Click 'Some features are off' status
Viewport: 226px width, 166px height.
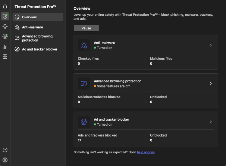112,86
